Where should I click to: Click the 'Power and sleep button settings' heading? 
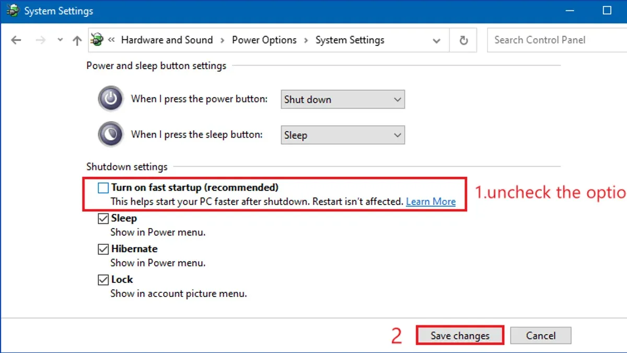coord(156,66)
